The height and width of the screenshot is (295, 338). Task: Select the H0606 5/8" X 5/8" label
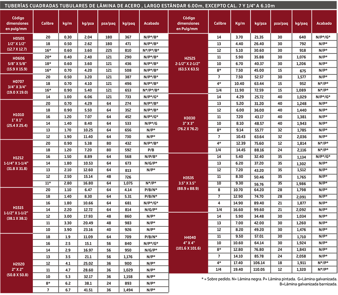[17, 64]
